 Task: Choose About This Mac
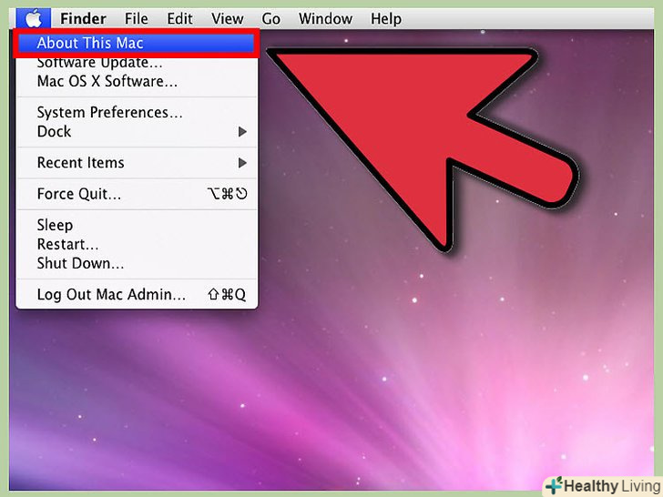137,43
